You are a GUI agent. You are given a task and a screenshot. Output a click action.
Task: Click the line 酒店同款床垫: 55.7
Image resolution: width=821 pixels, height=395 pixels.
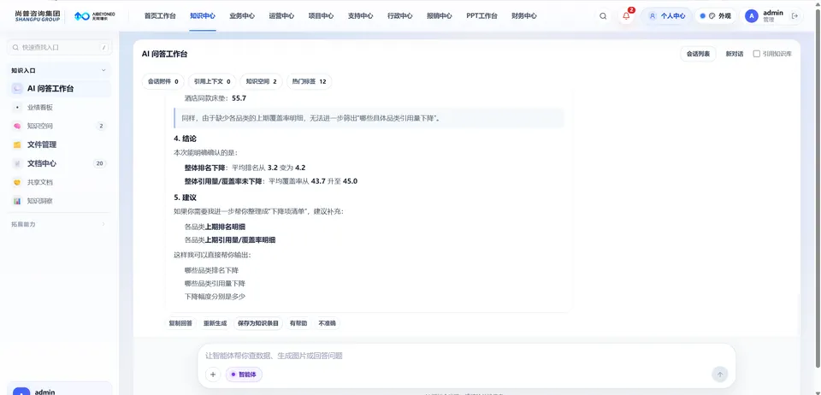pos(216,97)
